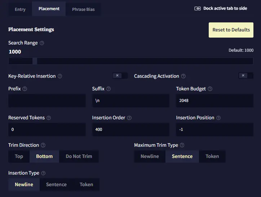Turn on Cascading Activation switch

point(246,76)
